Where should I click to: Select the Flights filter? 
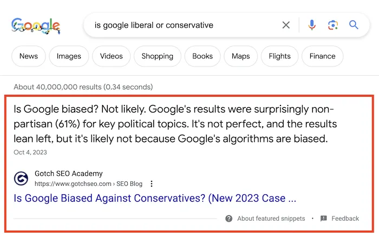(x=279, y=56)
